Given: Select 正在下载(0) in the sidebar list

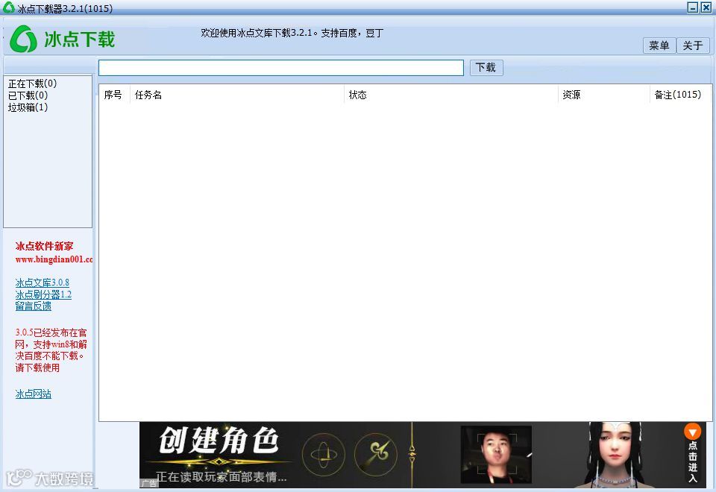Looking at the screenshot, I should pyautogui.click(x=32, y=83).
